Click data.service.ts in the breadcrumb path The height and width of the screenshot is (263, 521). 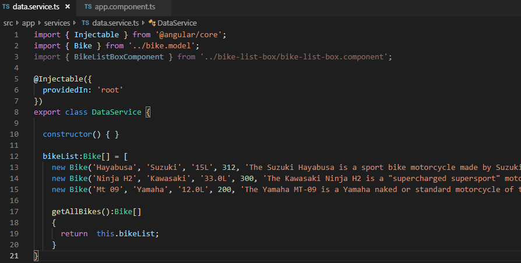point(115,23)
